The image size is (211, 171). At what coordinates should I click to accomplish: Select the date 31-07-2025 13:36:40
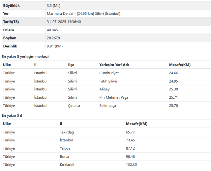tap(64, 22)
